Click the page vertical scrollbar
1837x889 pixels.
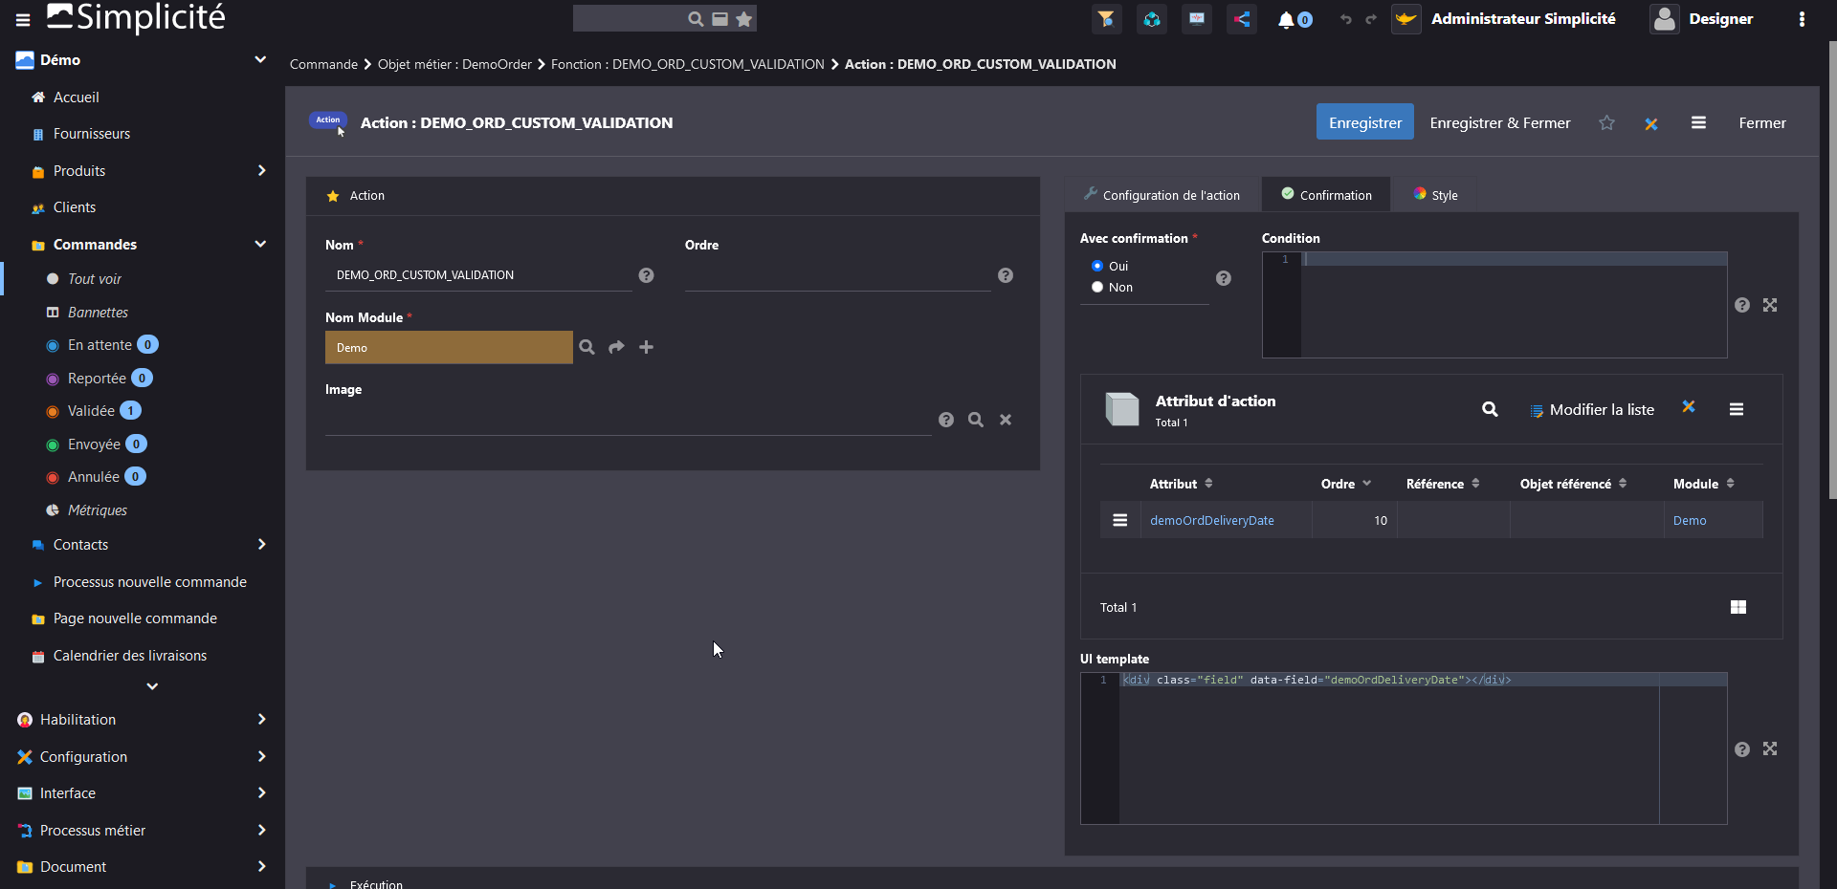coord(1832,268)
